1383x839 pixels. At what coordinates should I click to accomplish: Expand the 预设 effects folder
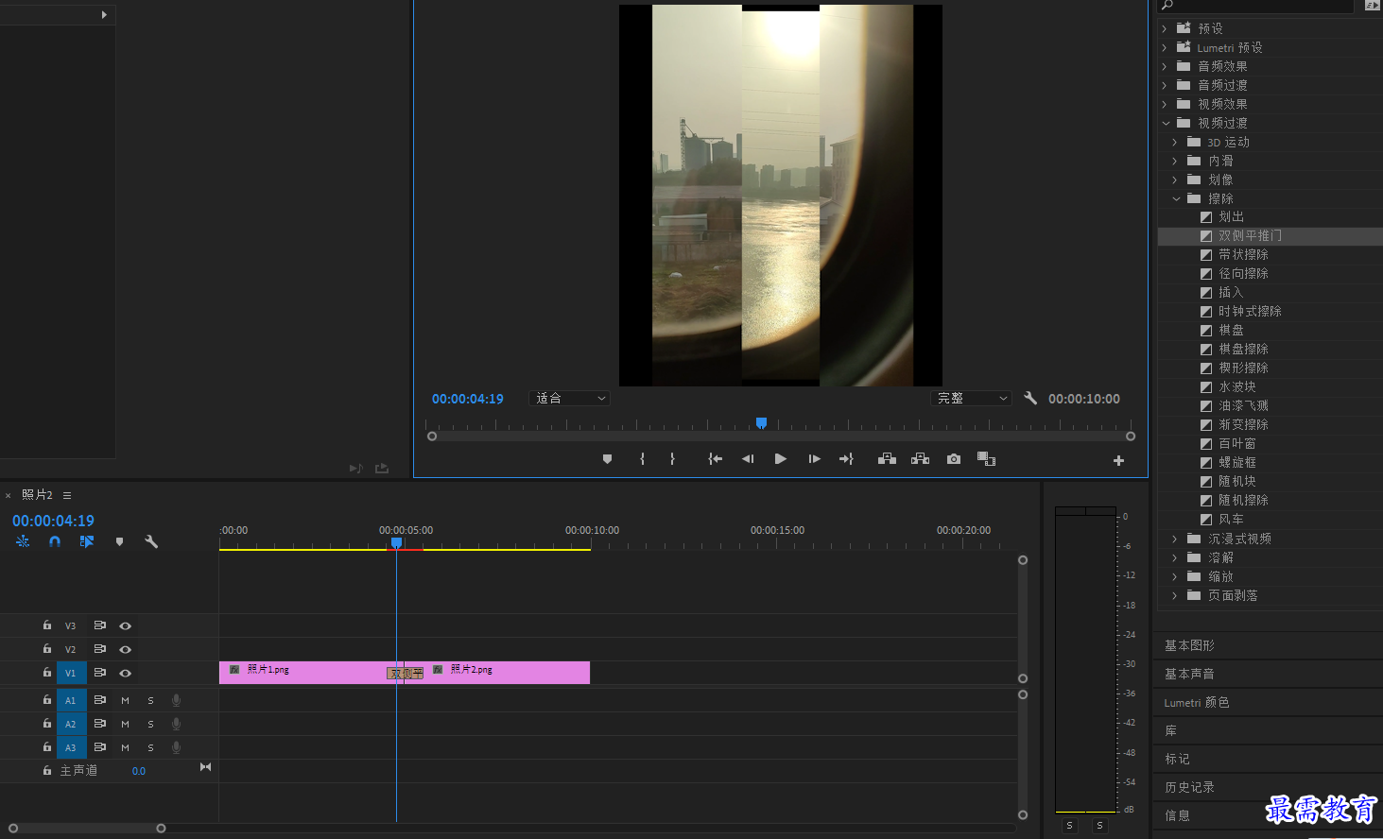tap(1165, 28)
